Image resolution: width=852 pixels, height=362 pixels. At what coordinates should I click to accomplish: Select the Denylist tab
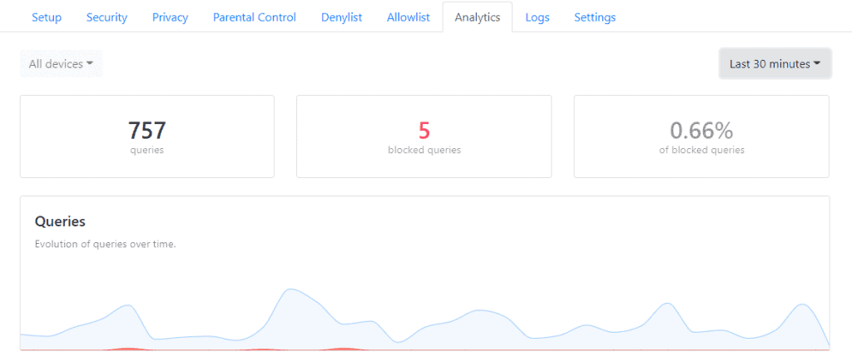[342, 17]
